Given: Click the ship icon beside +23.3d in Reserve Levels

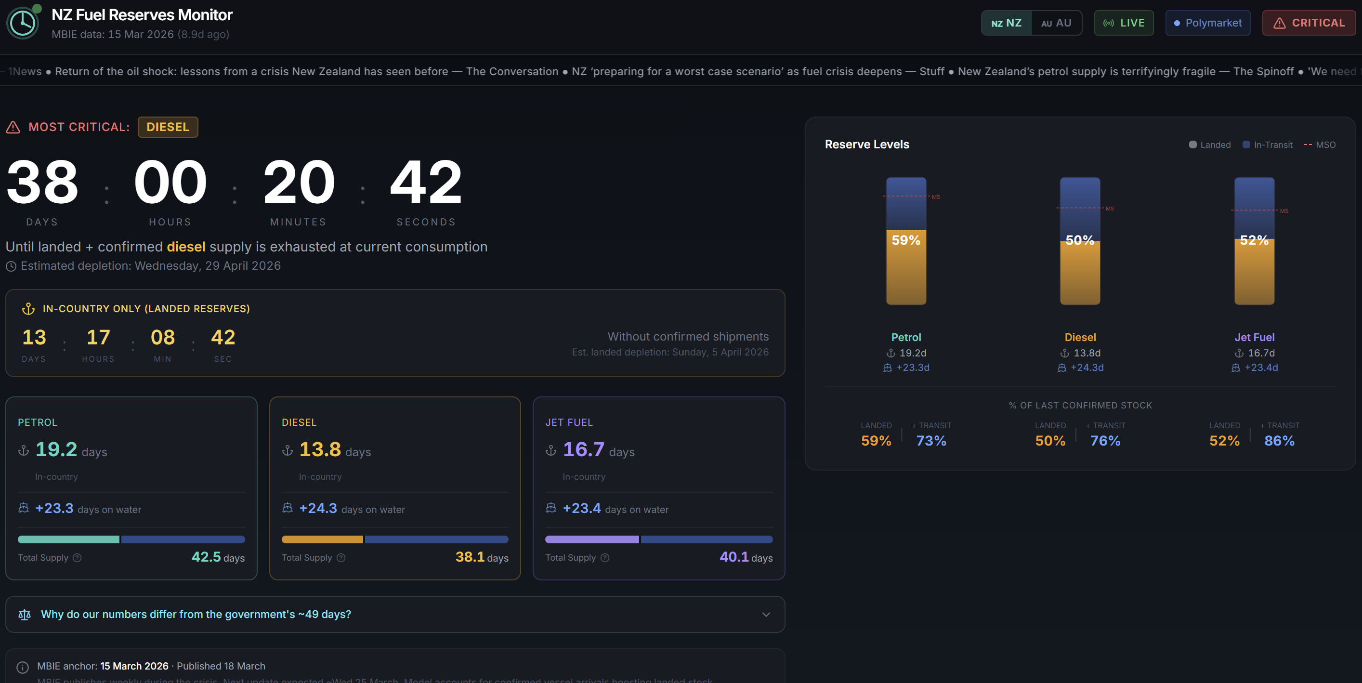Looking at the screenshot, I should point(888,368).
